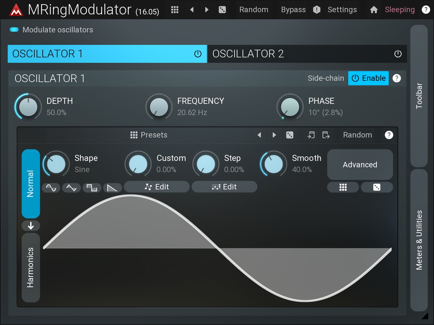Open the global help question mark
This screenshot has width=434, height=325.
[x=426, y=10]
